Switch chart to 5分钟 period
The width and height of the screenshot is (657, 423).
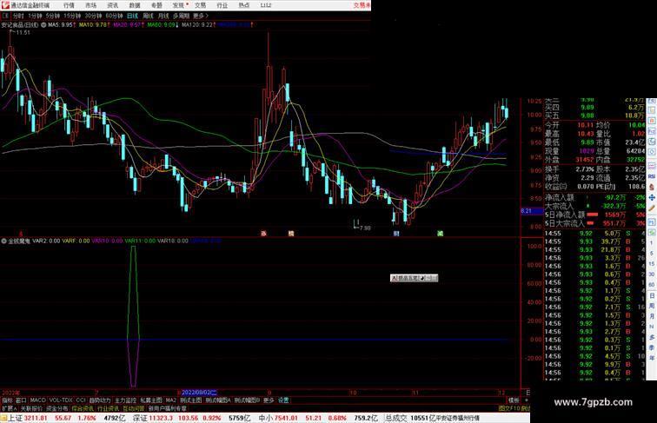point(53,16)
